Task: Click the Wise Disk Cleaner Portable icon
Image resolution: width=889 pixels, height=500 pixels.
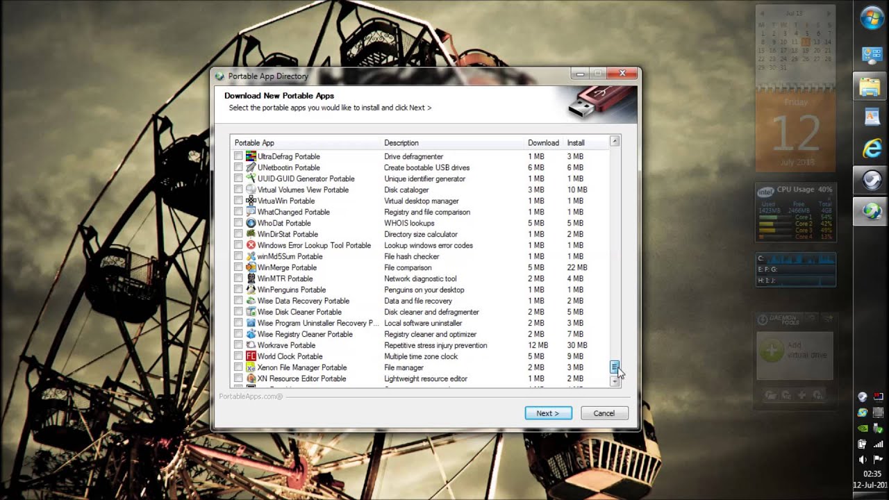Action: tap(251, 312)
